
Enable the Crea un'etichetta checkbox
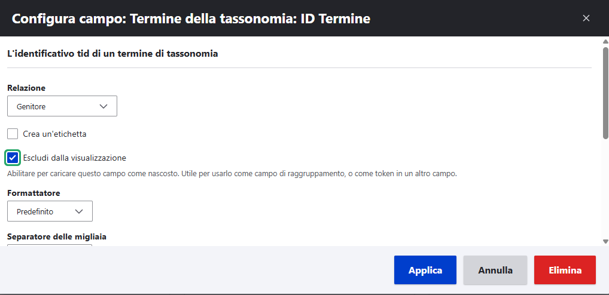[13, 134]
